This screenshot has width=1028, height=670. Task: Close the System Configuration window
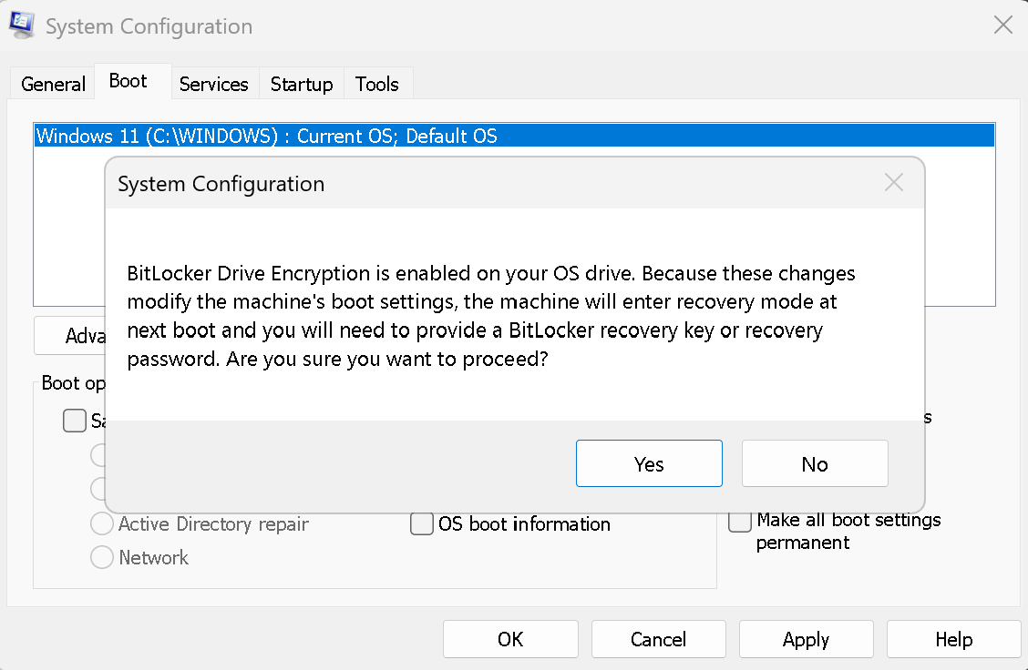coord(1002,25)
